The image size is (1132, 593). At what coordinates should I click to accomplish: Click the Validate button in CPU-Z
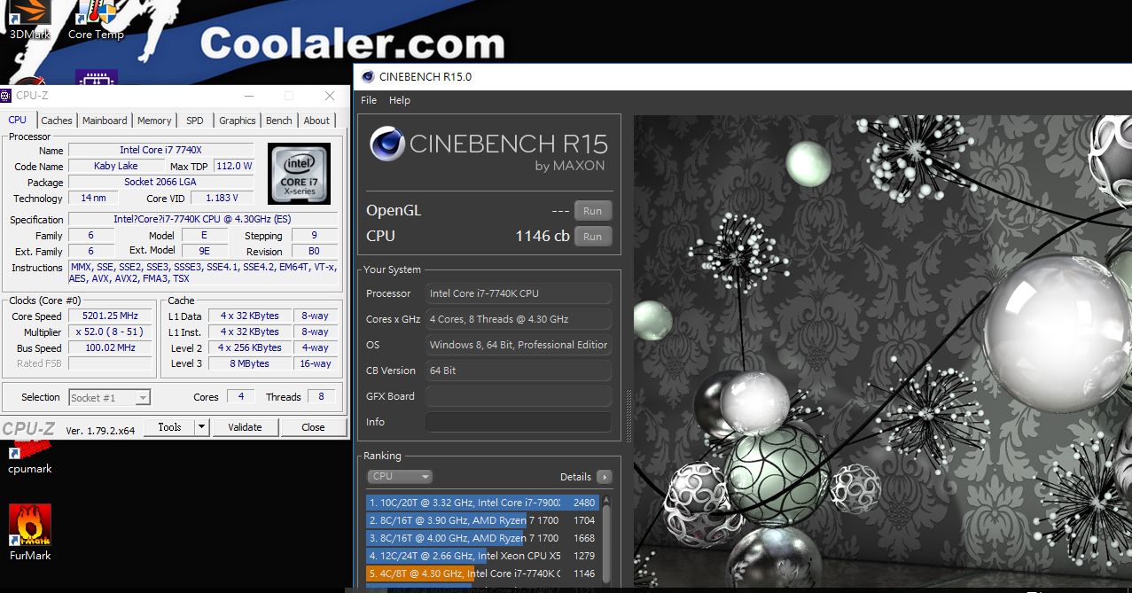click(x=246, y=427)
